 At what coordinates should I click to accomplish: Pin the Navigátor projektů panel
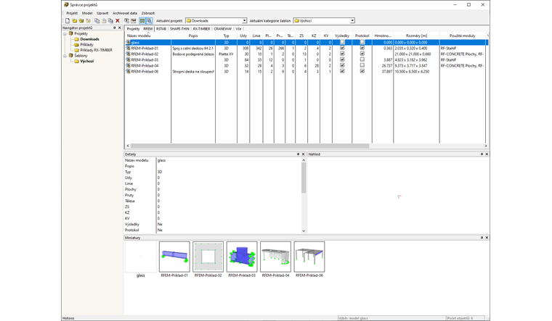[x=115, y=28]
